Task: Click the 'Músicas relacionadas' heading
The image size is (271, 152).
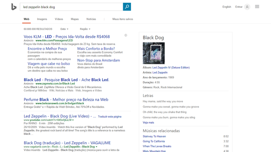Action: pos(161,131)
